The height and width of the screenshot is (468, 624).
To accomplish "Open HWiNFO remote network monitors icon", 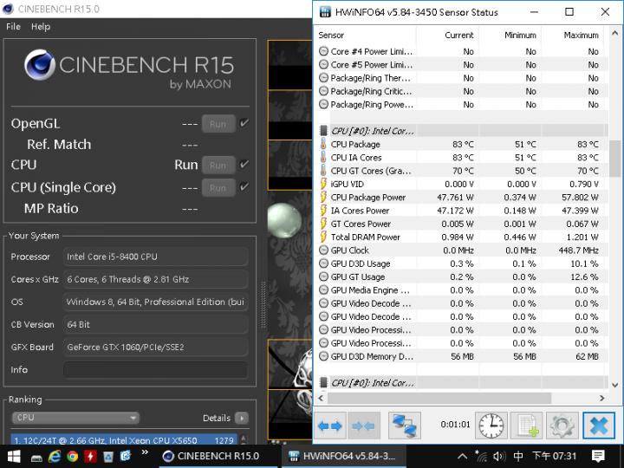I will pos(405,426).
